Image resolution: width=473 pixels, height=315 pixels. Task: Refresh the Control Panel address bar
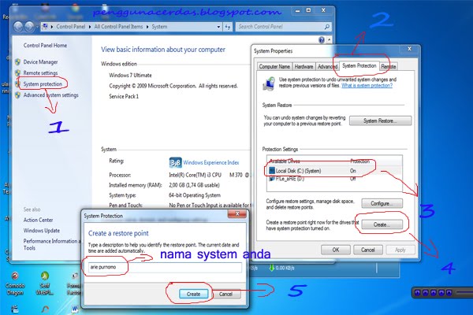[x=228, y=27]
